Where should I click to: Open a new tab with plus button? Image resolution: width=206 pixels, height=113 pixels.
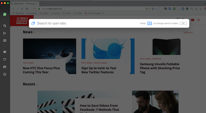coord(42,3)
